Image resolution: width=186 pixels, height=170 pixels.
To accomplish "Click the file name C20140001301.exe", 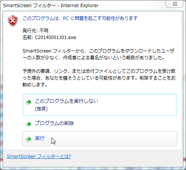I will [x=55, y=38].
